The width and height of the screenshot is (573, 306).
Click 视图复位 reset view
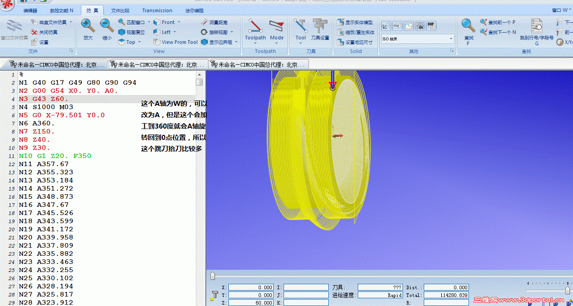[132, 32]
